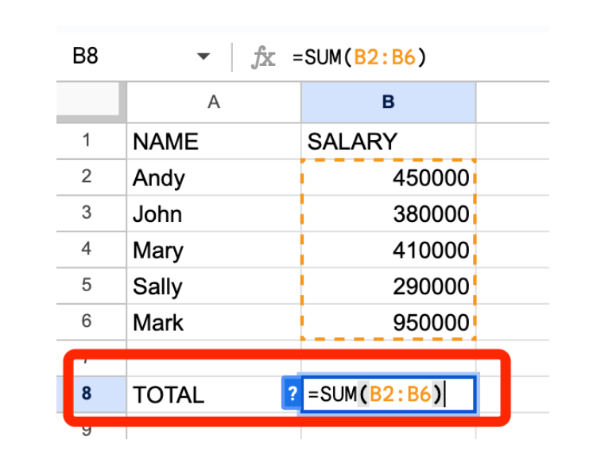Select row 8 header

[x=87, y=394]
